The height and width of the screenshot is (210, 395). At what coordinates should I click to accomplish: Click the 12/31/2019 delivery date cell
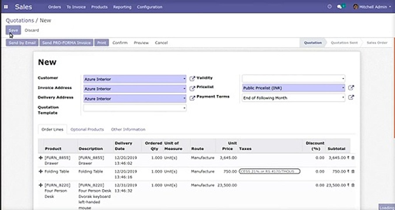tap(126, 188)
